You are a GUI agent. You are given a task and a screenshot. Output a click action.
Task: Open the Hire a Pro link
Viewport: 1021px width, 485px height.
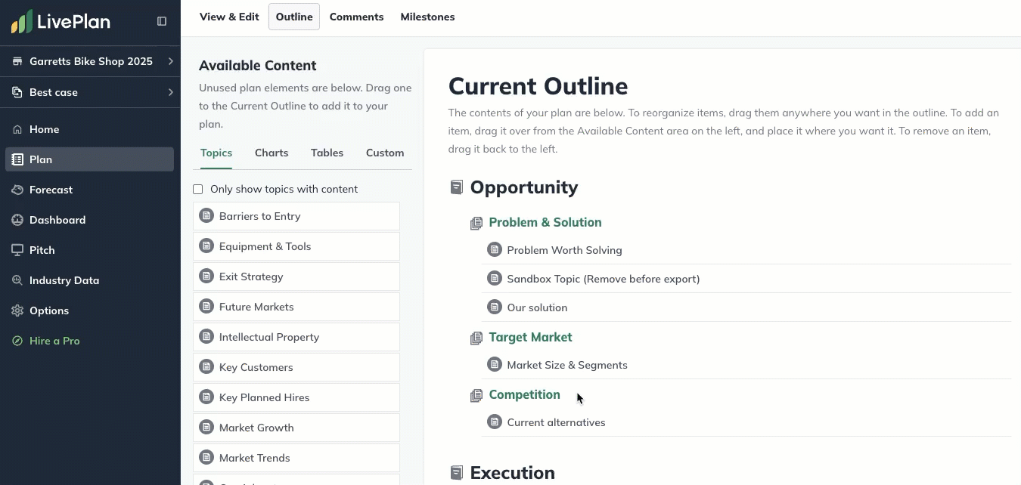tap(54, 341)
